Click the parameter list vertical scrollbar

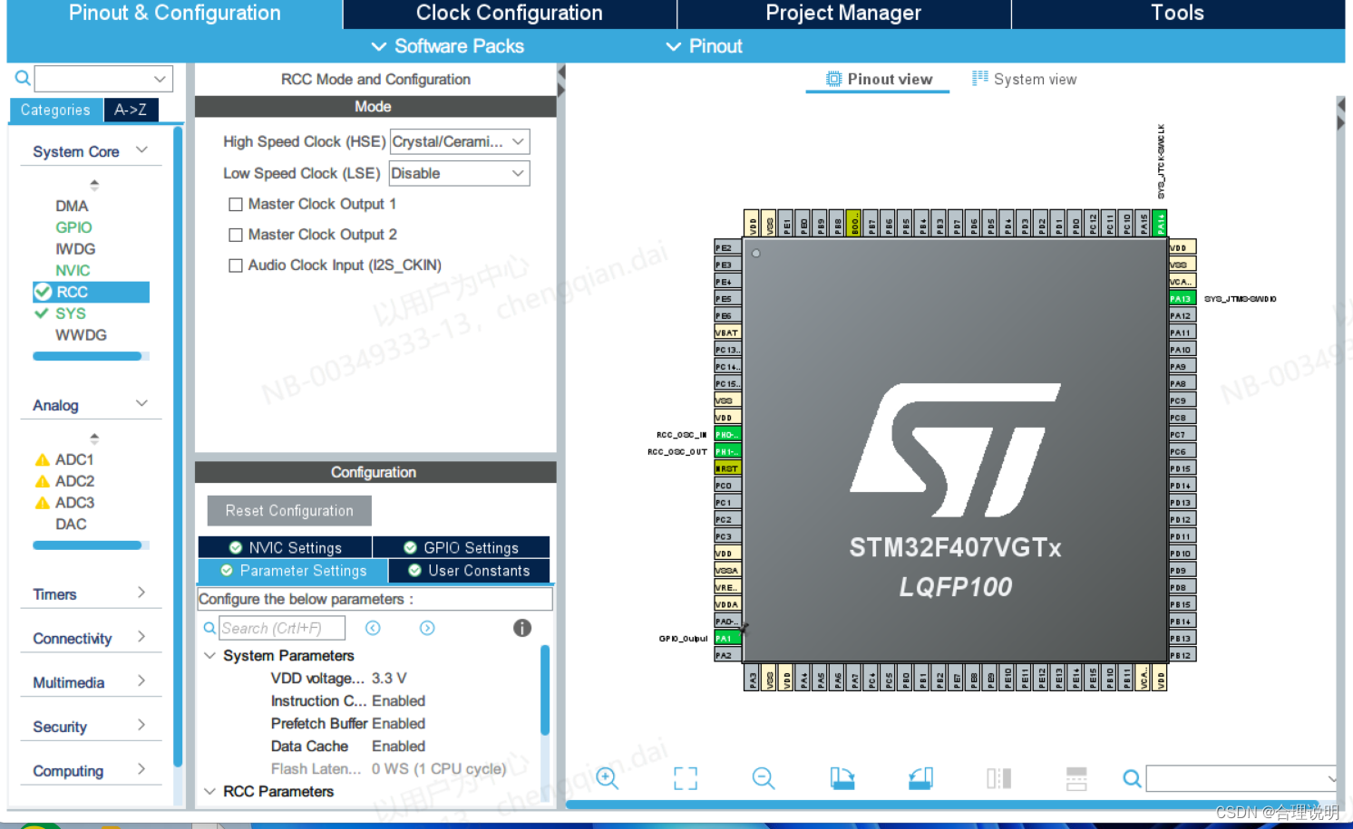tap(545, 689)
